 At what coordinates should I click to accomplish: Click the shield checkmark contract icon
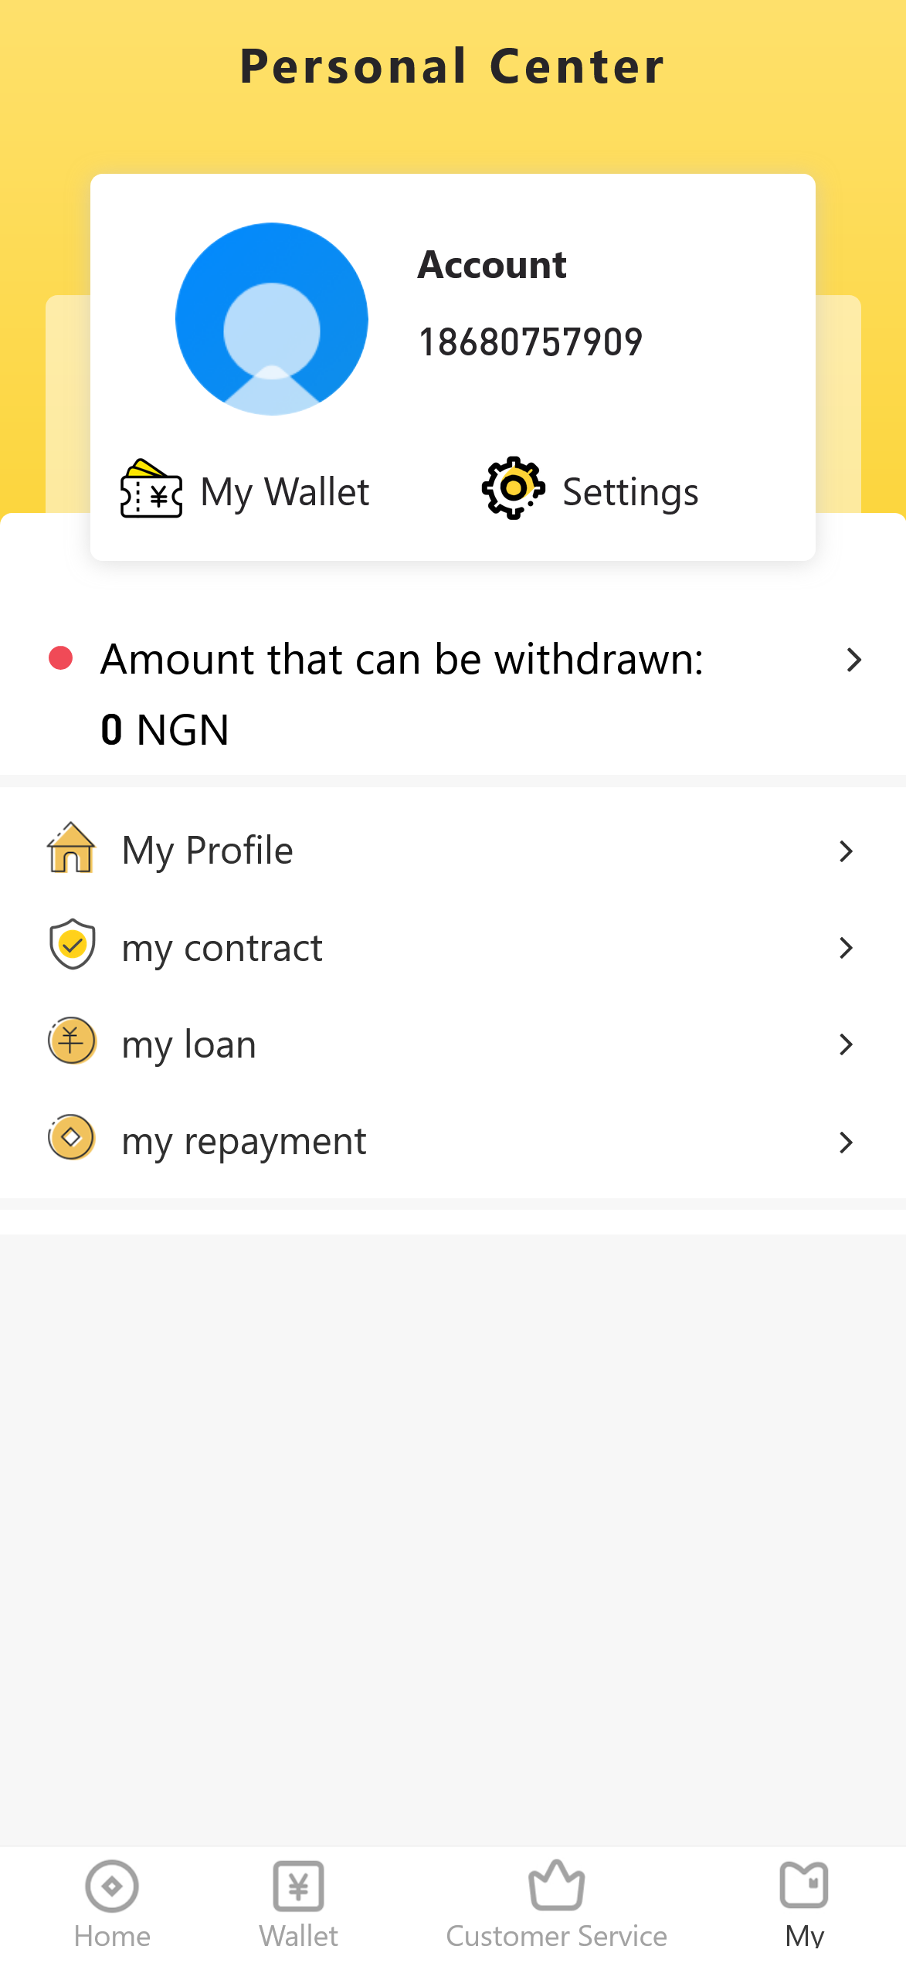[72, 944]
